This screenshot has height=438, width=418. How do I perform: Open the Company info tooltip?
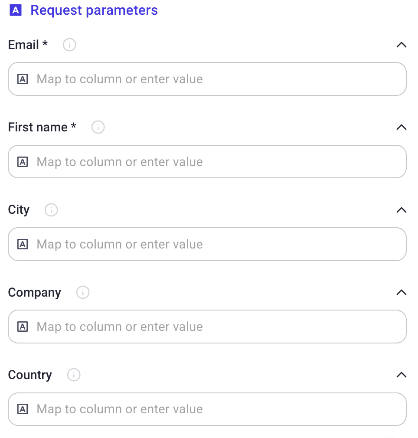(x=82, y=292)
